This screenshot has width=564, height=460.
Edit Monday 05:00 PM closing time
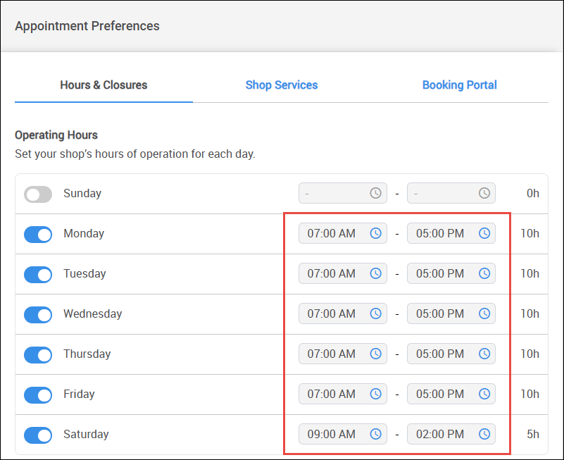point(451,233)
